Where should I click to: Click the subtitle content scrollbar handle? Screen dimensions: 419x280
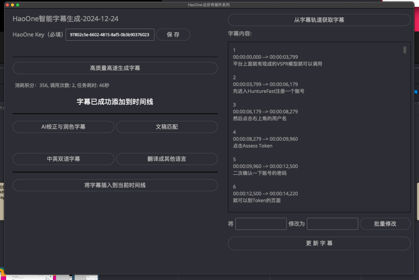point(405,50)
